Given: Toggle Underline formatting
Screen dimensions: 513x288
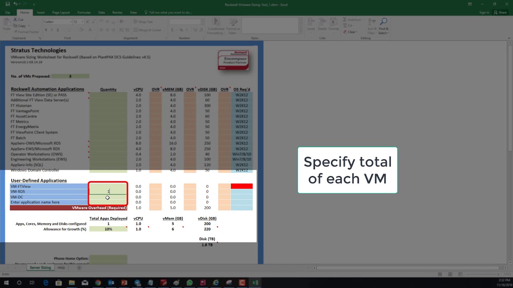Looking at the screenshot, I should tap(58, 30).
